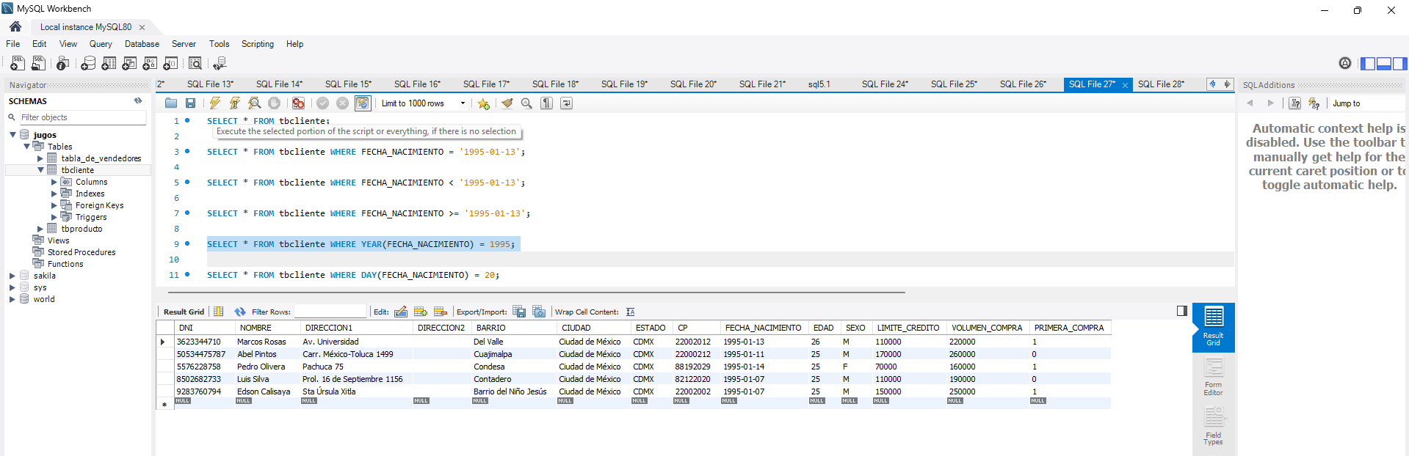This screenshot has width=1409, height=456.
Task: Collapse the tbcliente table node
Action: point(40,170)
